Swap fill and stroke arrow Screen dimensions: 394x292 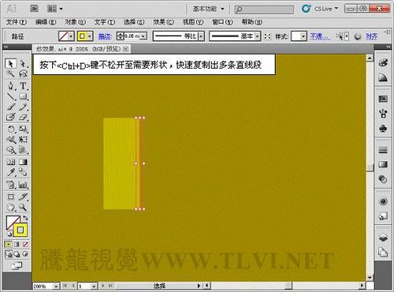25,219
